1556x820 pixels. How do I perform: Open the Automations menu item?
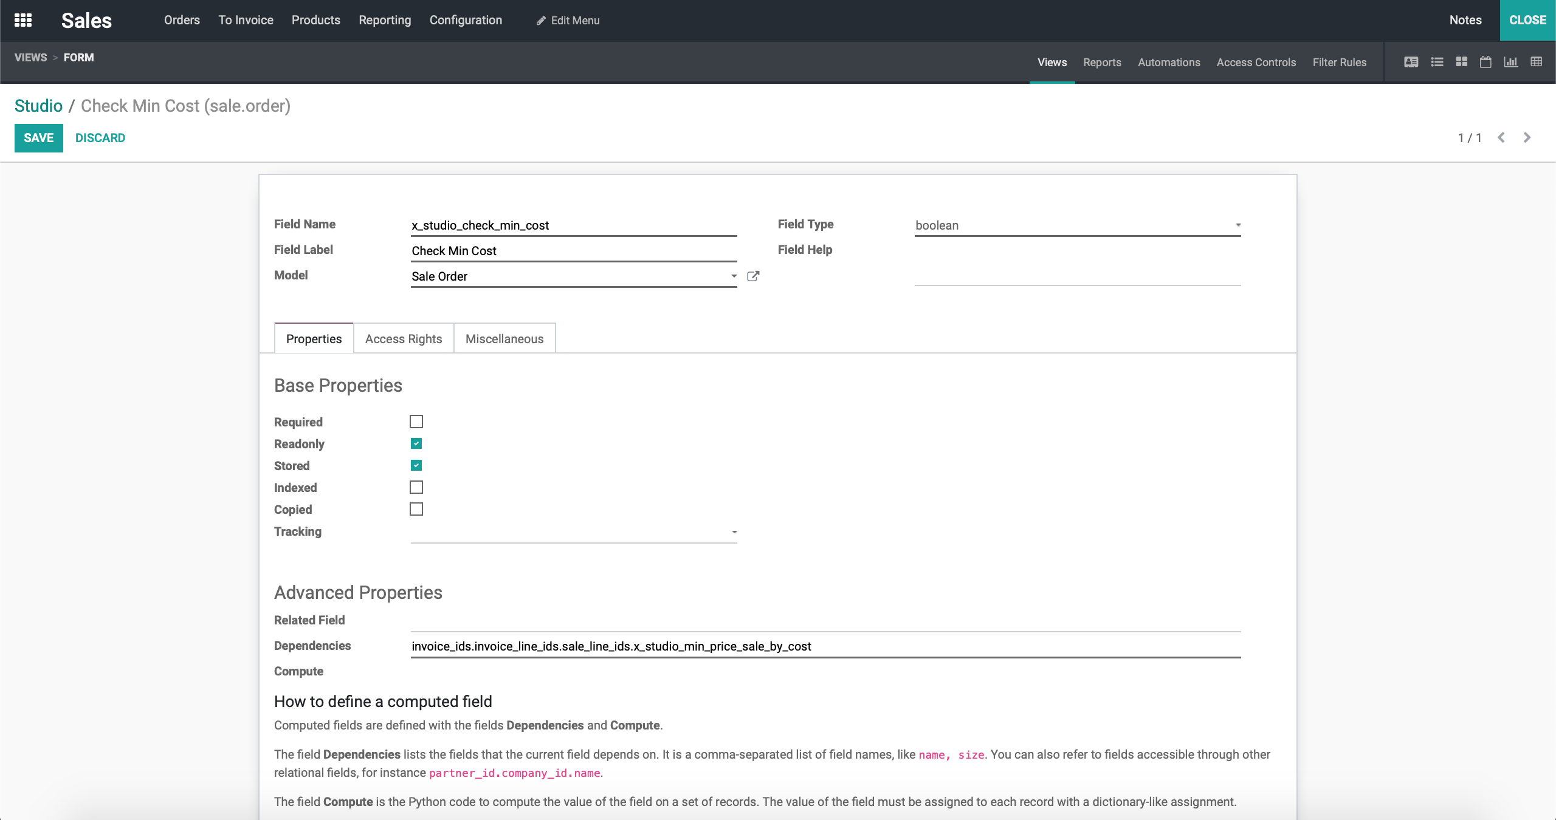1168,62
